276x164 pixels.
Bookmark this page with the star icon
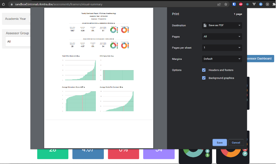click(x=226, y=4)
